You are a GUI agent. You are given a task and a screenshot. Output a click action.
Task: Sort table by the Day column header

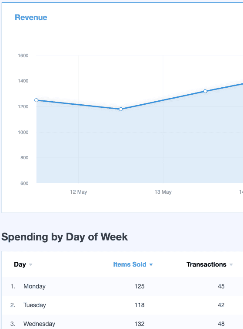[x=20, y=264]
